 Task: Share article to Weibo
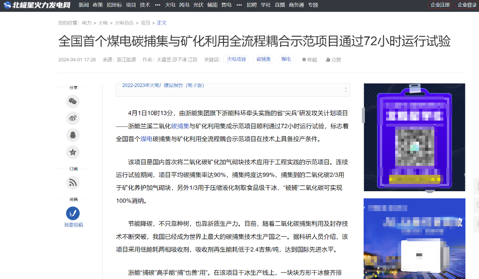pyautogui.click(x=73, y=118)
